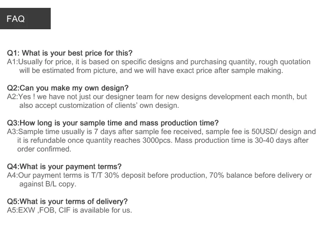Select question Q1 about best price
328x227 pixels.
tap(70, 53)
